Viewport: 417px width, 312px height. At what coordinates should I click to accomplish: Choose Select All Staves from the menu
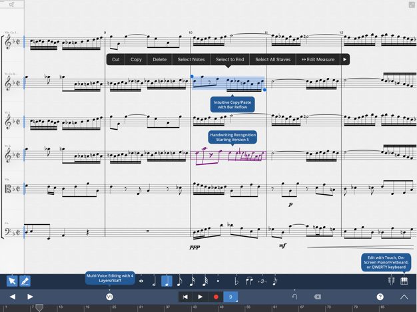point(272,59)
